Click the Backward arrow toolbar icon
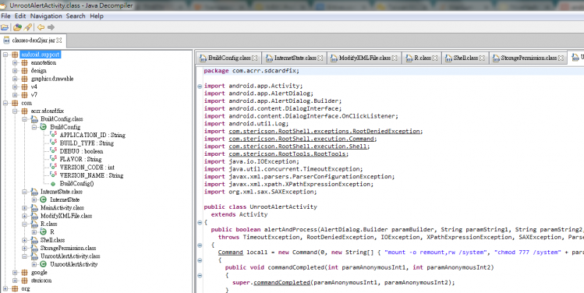 tap(41, 27)
